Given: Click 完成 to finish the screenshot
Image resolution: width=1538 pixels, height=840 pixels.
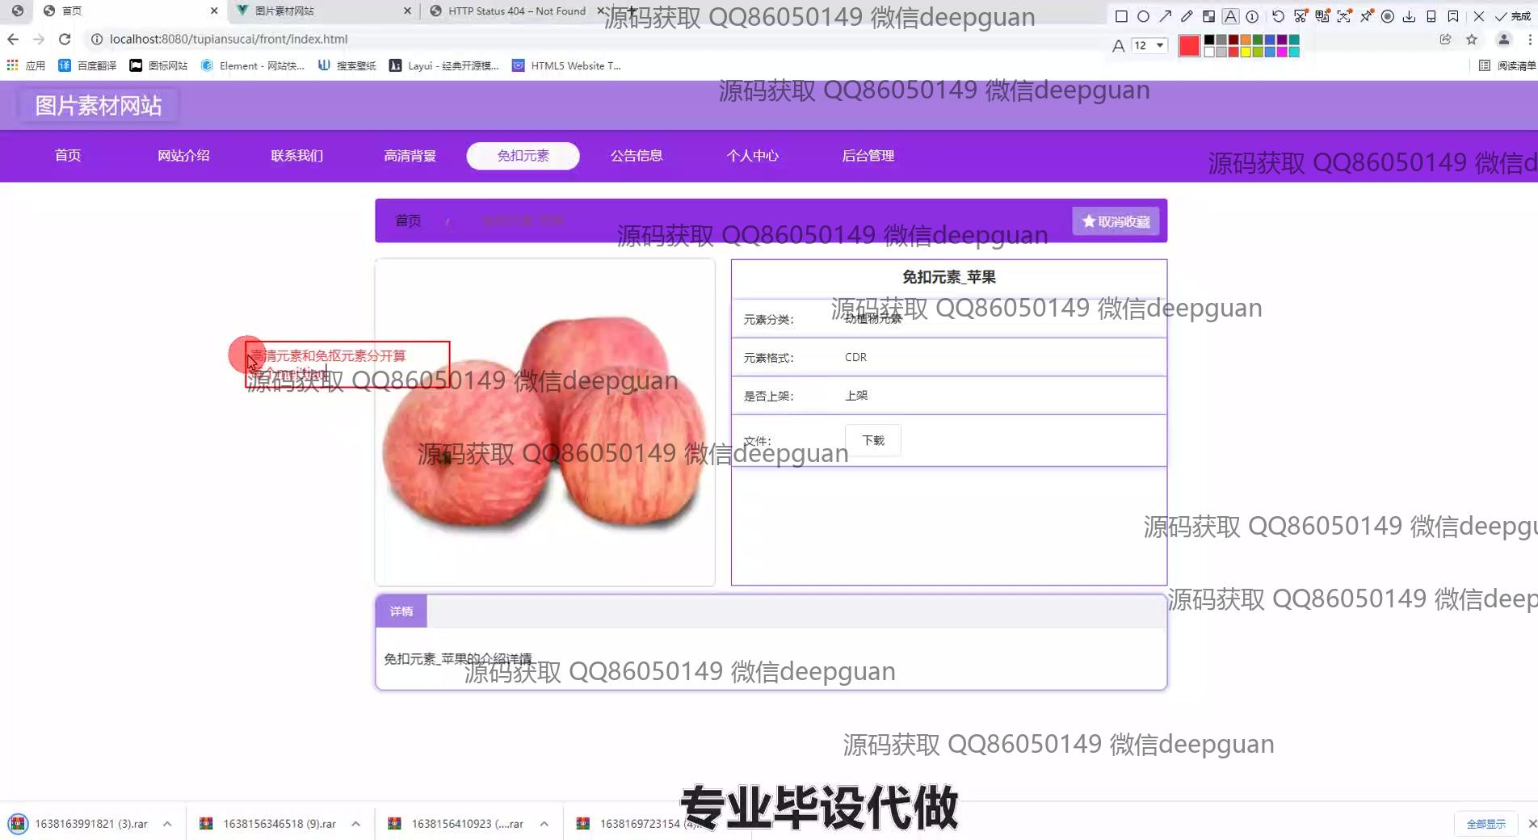Looking at the screenshot, I should coord(1512,16).
